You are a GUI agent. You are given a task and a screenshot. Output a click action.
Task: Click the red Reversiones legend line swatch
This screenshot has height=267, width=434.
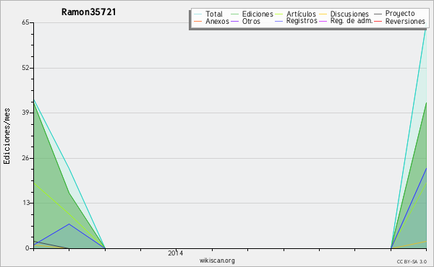tap(378, 21)
